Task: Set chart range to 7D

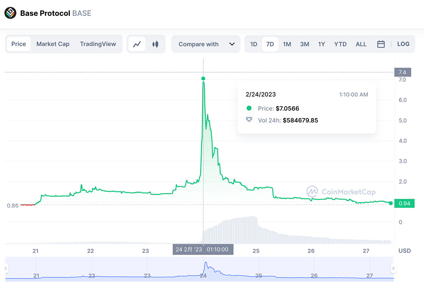Action: pyautogui.click(x=270, y=44)
